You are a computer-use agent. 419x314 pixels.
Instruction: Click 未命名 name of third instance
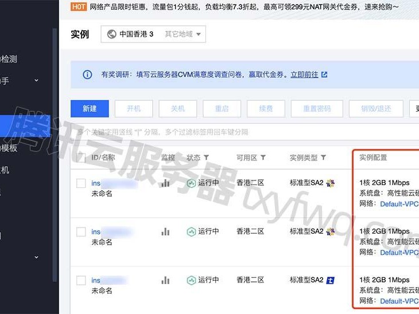[x=102, y=291]
